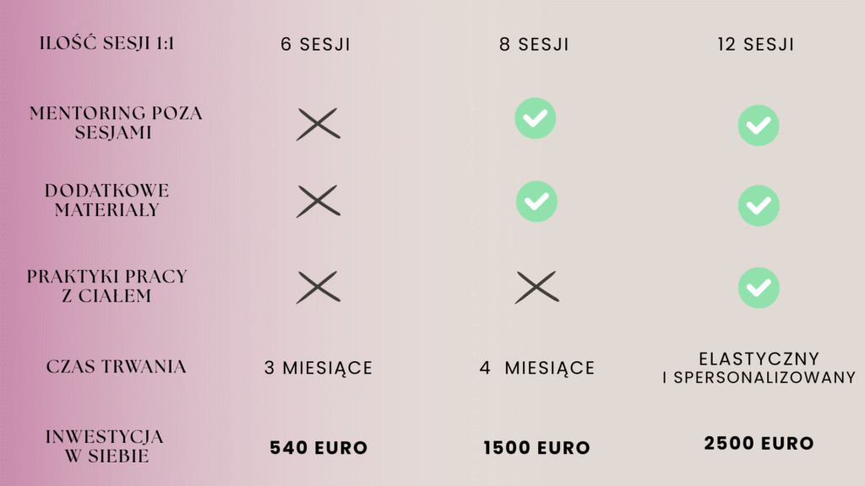Click the green checkmark for dodatkowe materiały in 8 sesji
This screenshot has width=865, height=486.
[536, 202]
